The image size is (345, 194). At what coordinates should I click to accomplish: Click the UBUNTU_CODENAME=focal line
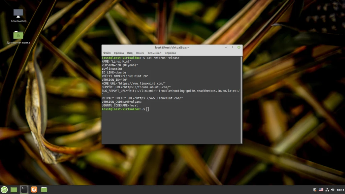[x=120, y=105]
